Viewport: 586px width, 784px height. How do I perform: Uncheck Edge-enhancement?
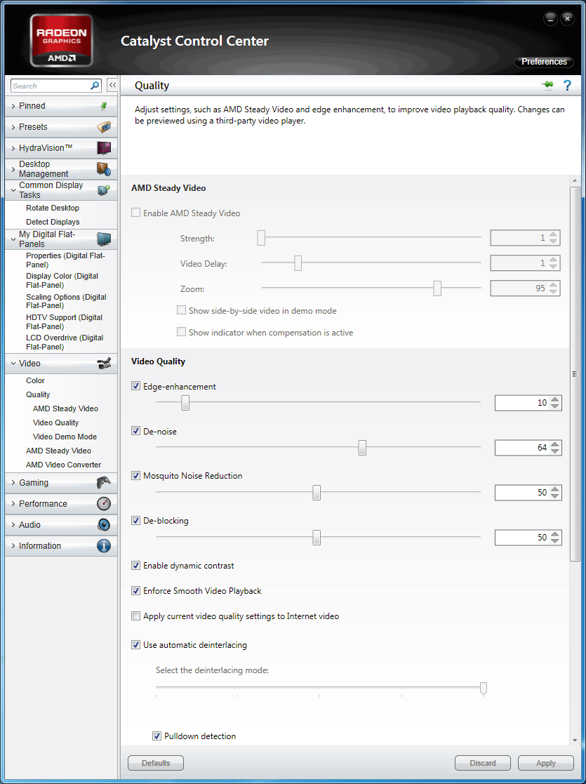point(135,386)
